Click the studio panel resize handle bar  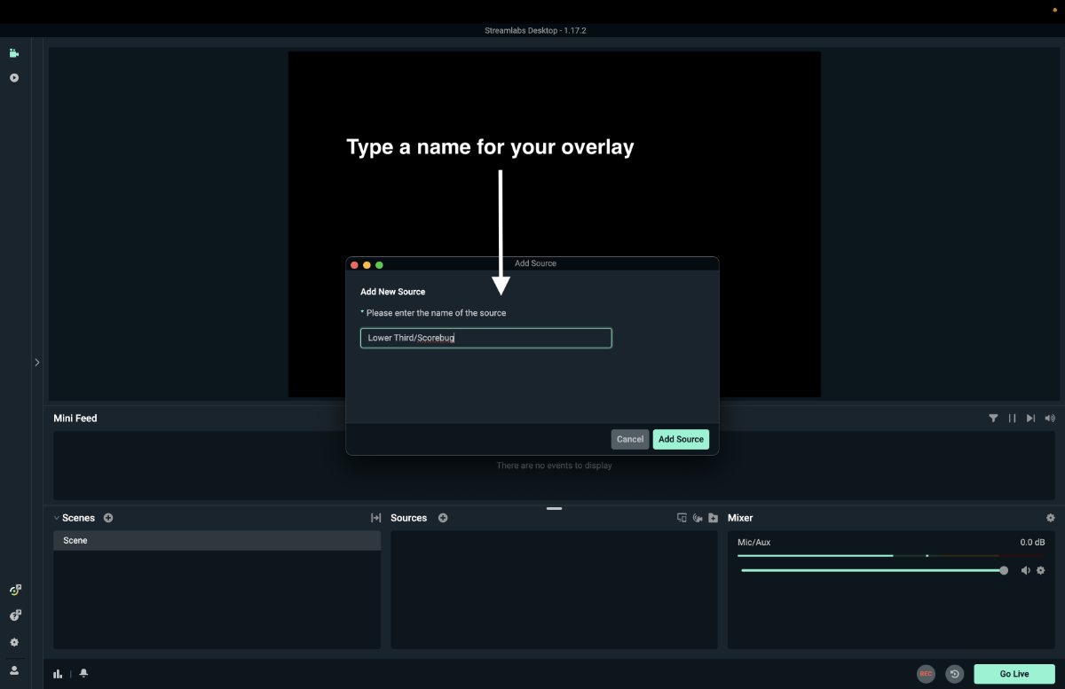(x=555, y=508)
